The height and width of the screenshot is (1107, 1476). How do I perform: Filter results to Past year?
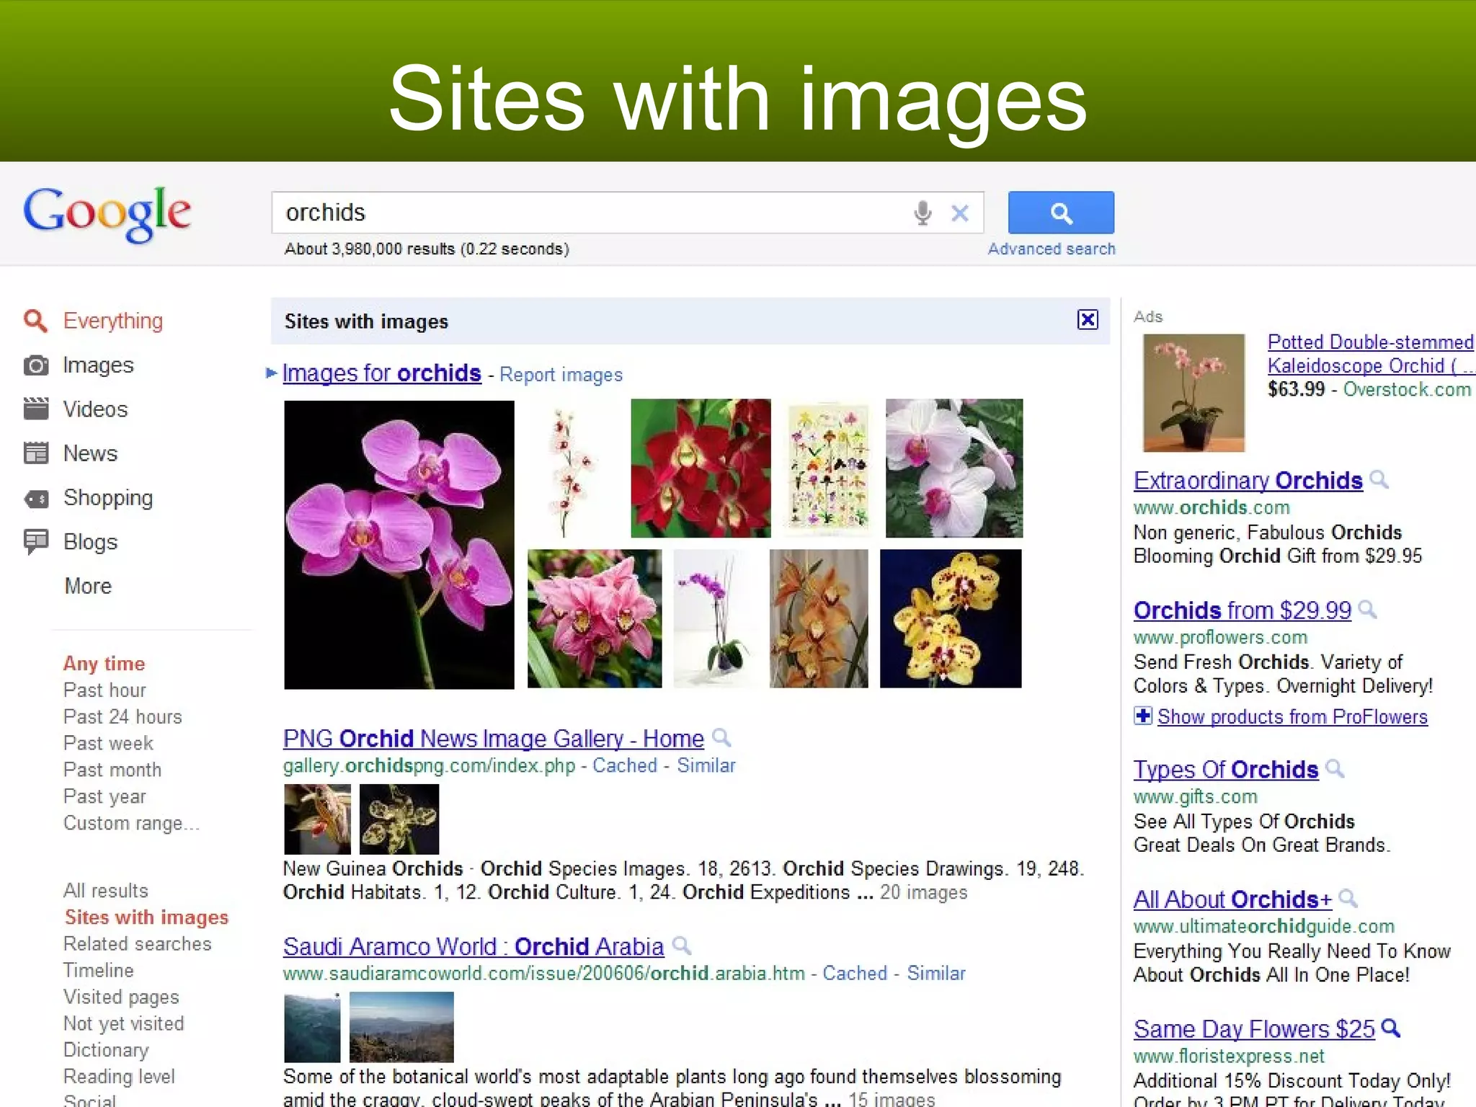105,796
